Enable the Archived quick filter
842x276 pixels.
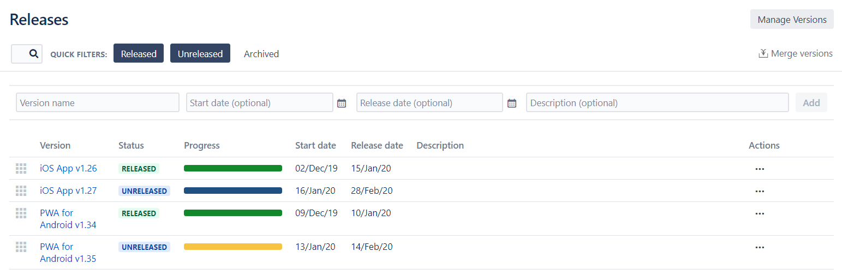point(261,53)
